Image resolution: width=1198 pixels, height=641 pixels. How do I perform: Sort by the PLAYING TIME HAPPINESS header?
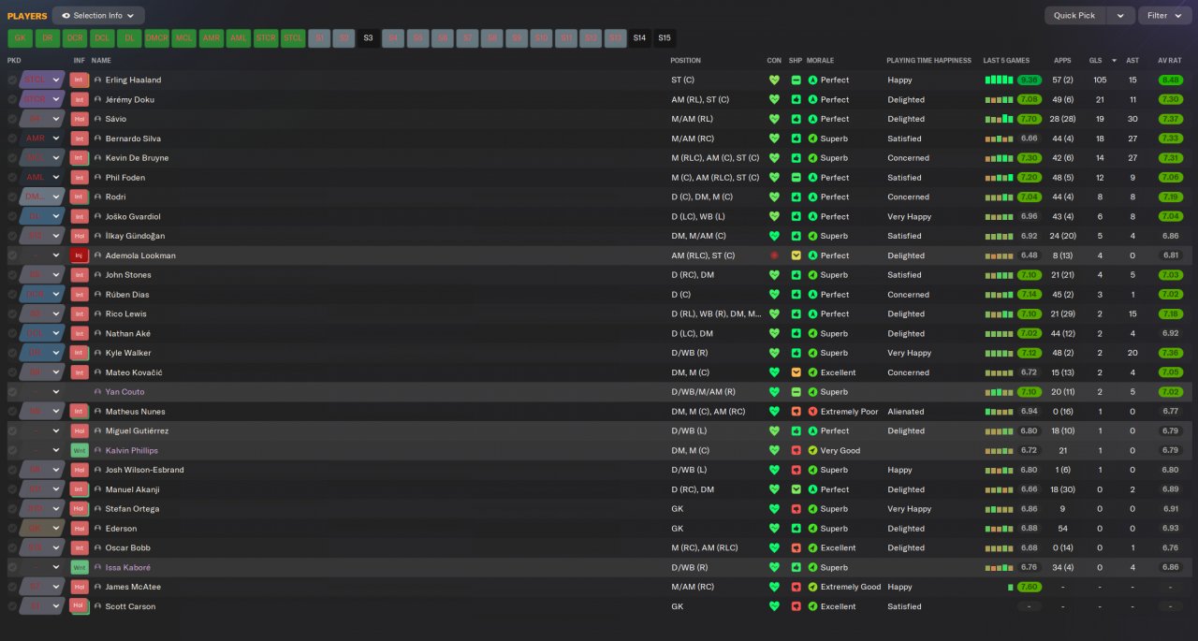[928, 60]
